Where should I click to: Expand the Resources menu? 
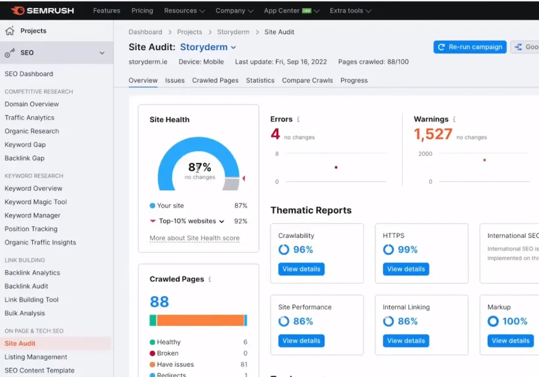(x=185, y=11)
